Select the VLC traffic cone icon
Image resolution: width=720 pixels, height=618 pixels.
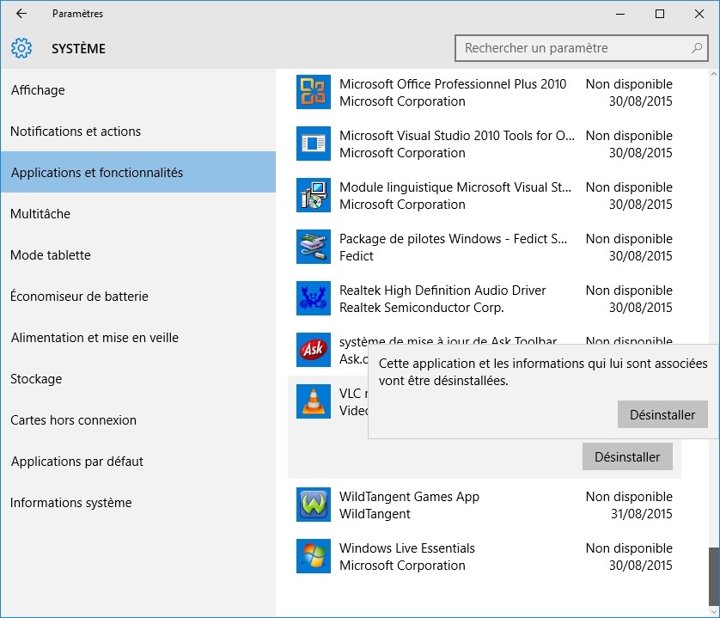[x=313, y=401]
